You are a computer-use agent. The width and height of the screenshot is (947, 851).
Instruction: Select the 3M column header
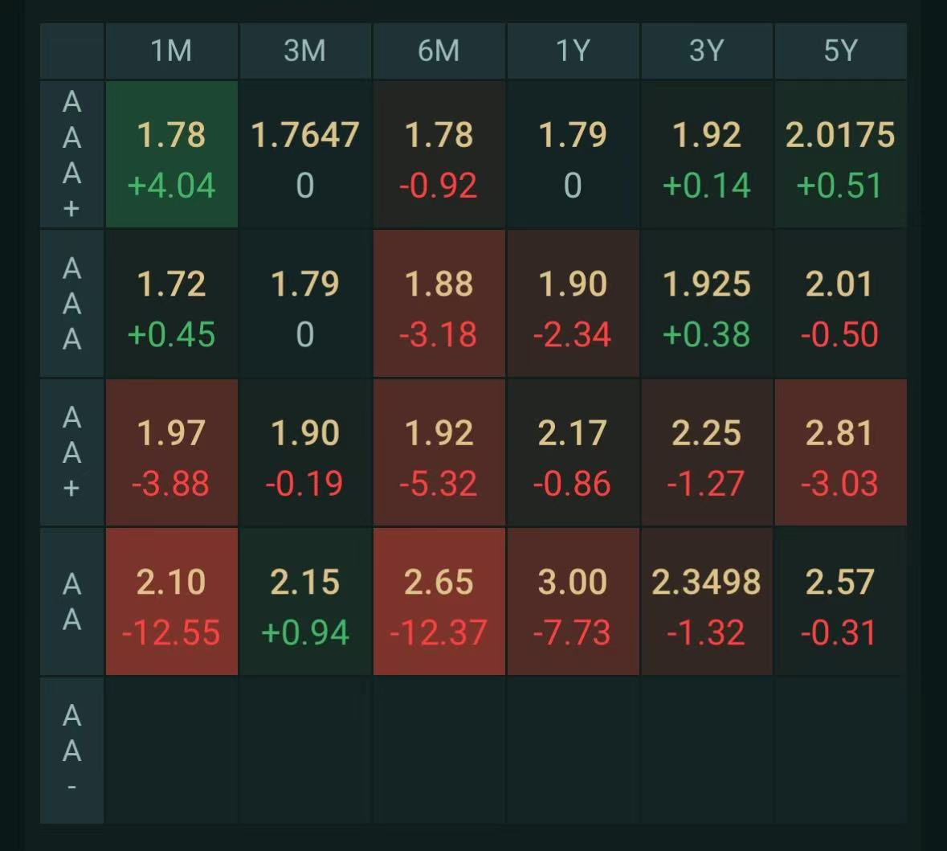[305, 51]
